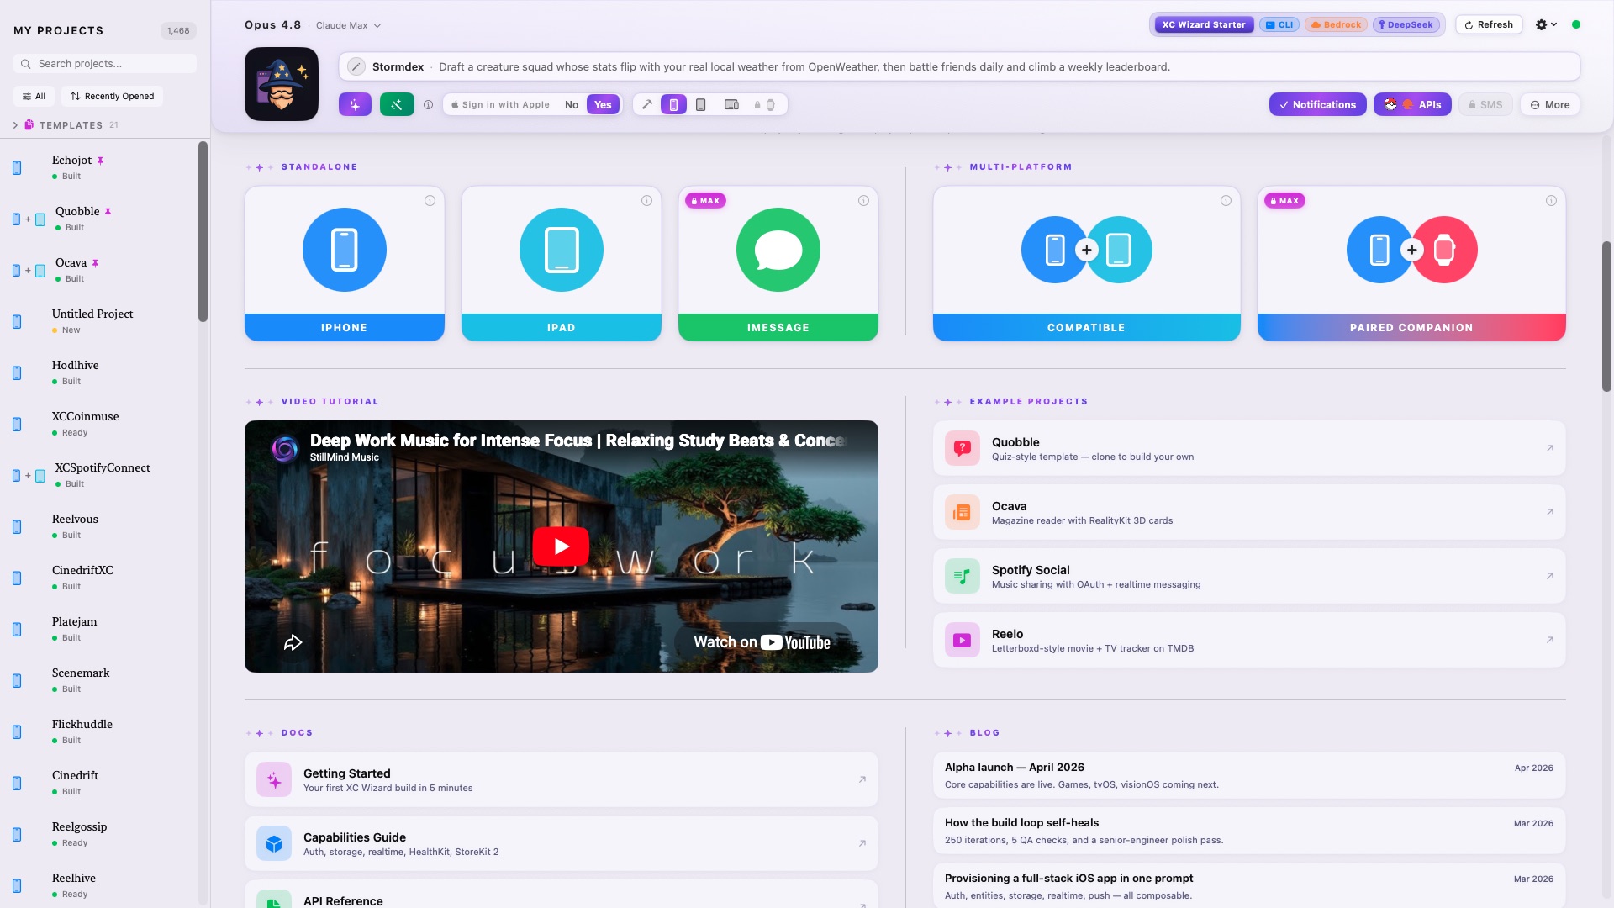Click the Search projects field

point(105,63)
